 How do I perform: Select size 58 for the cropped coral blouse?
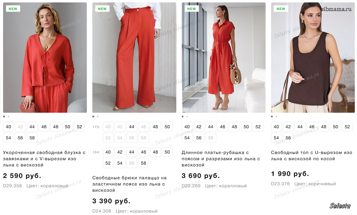pos(32,138)
